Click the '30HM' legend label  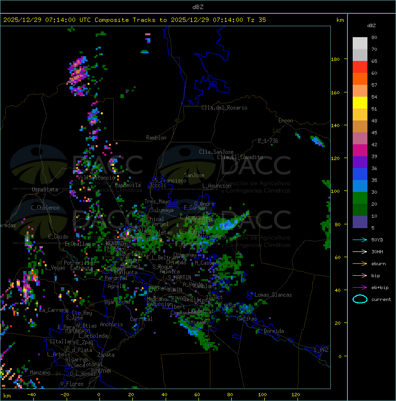click(377, 251)
